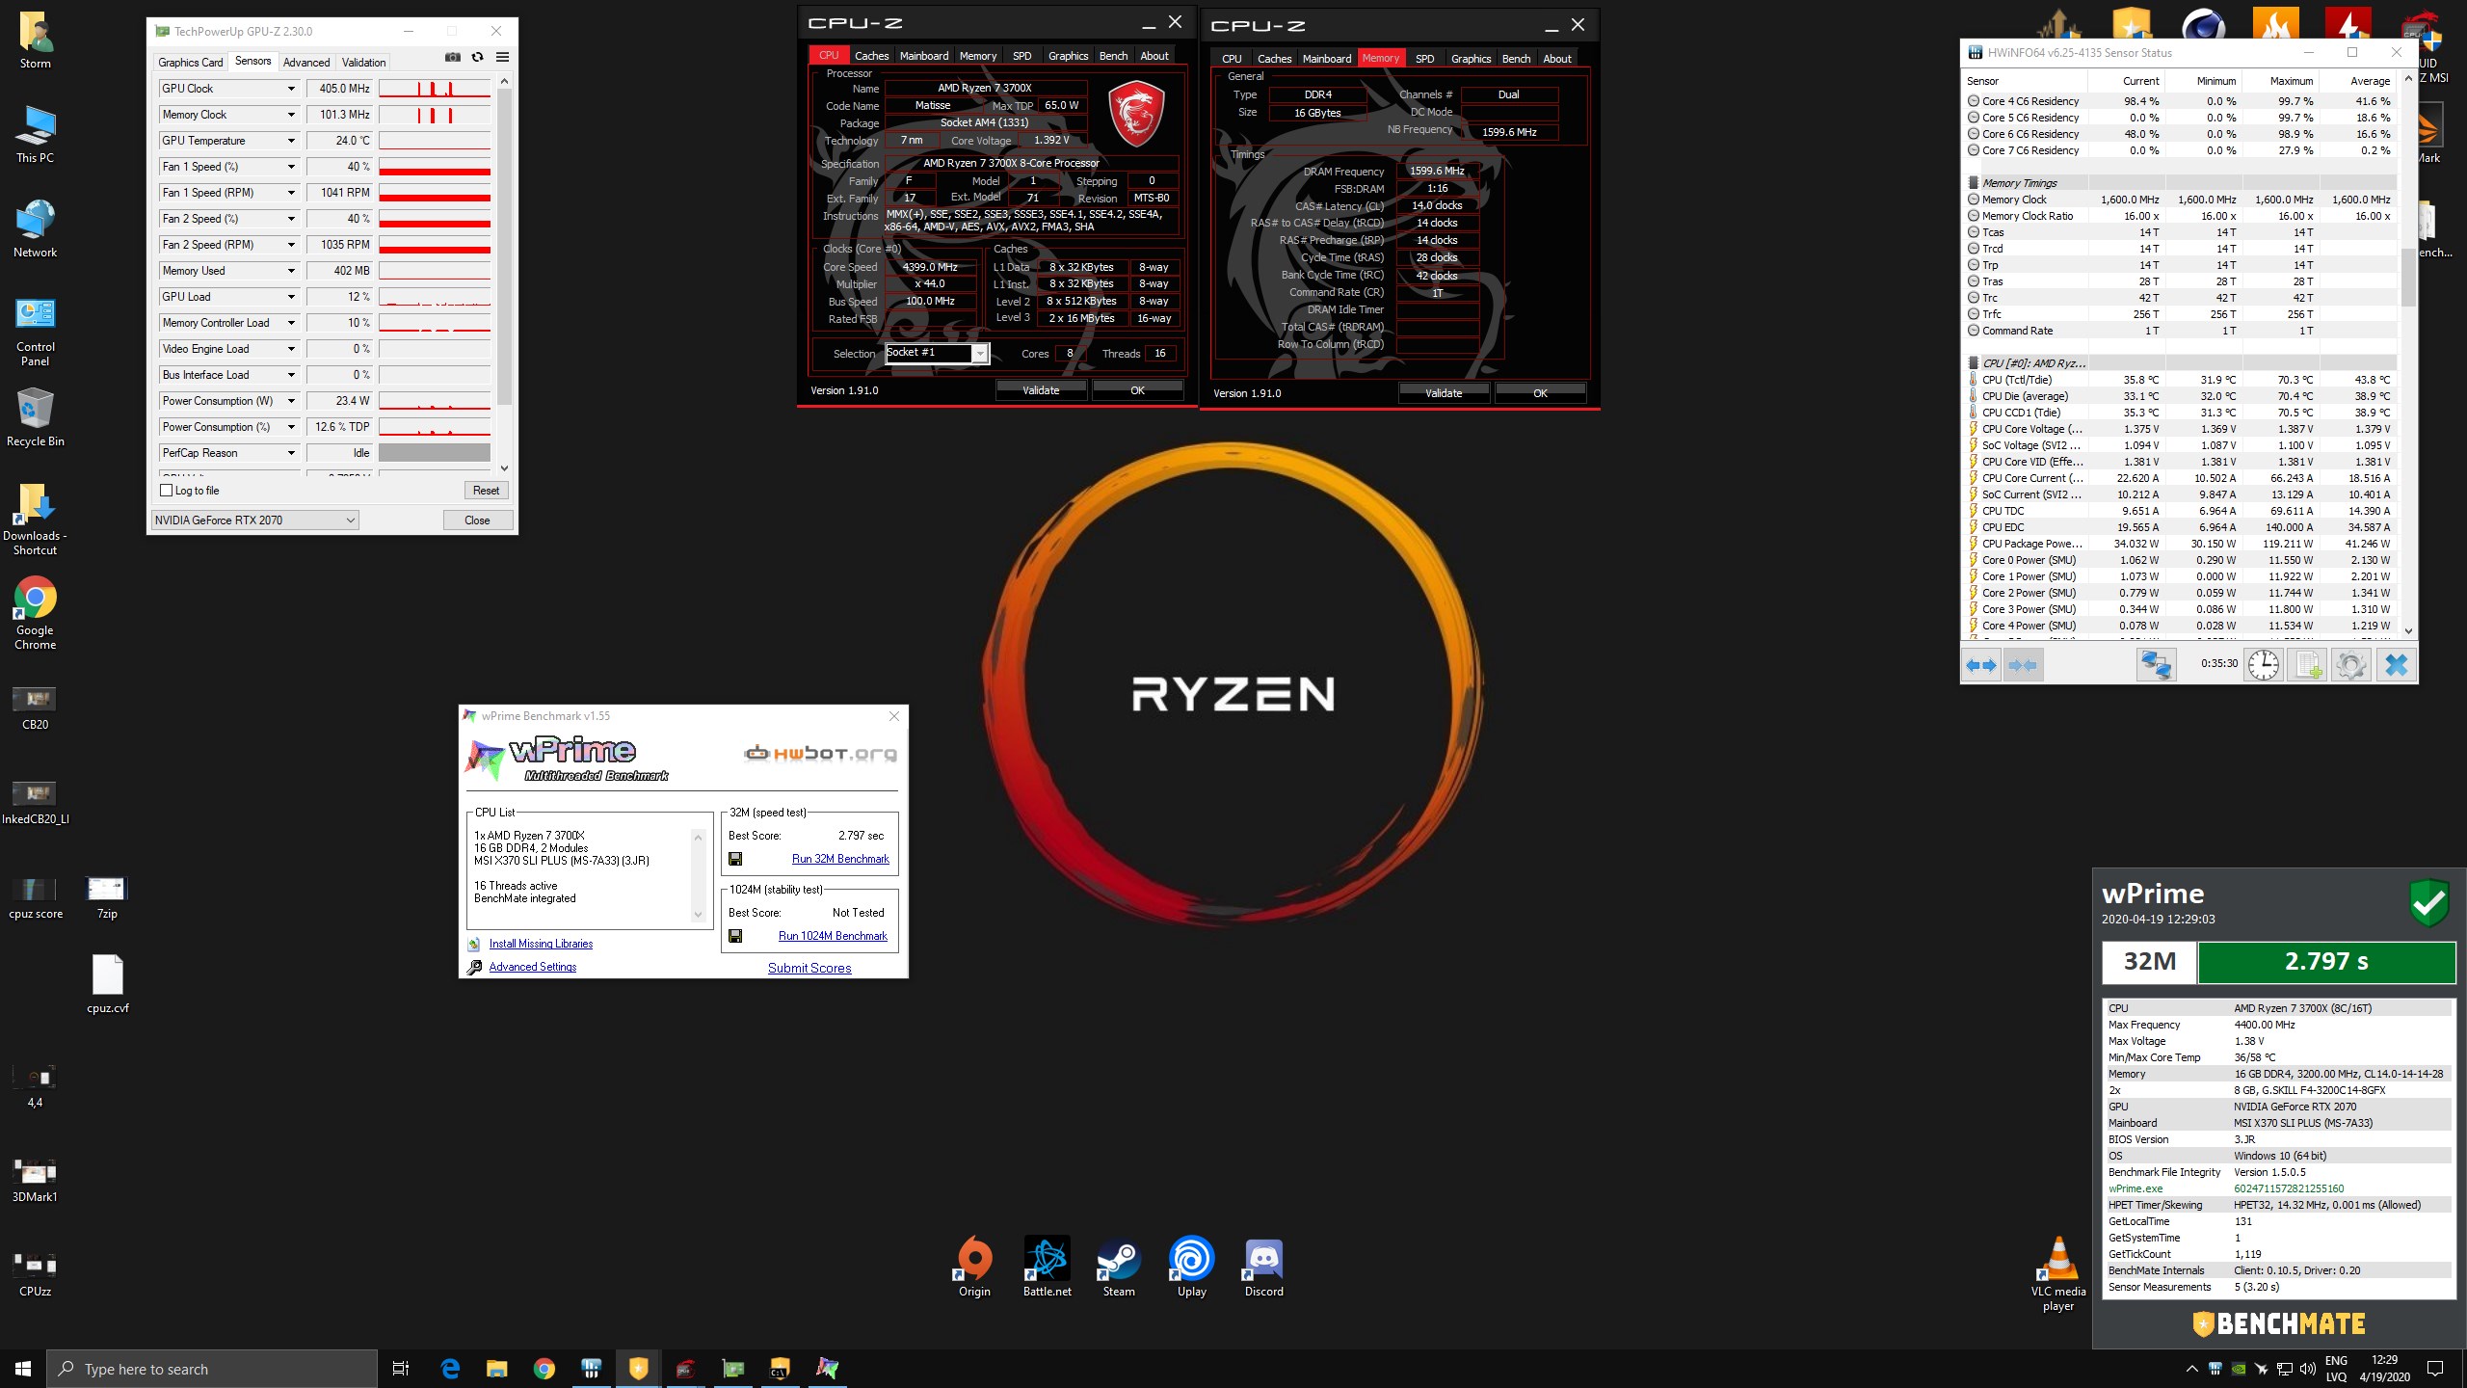Click the GPU-Z Reset button
This screenshot has width=2467, height=1388.
[x=486, y=491]
